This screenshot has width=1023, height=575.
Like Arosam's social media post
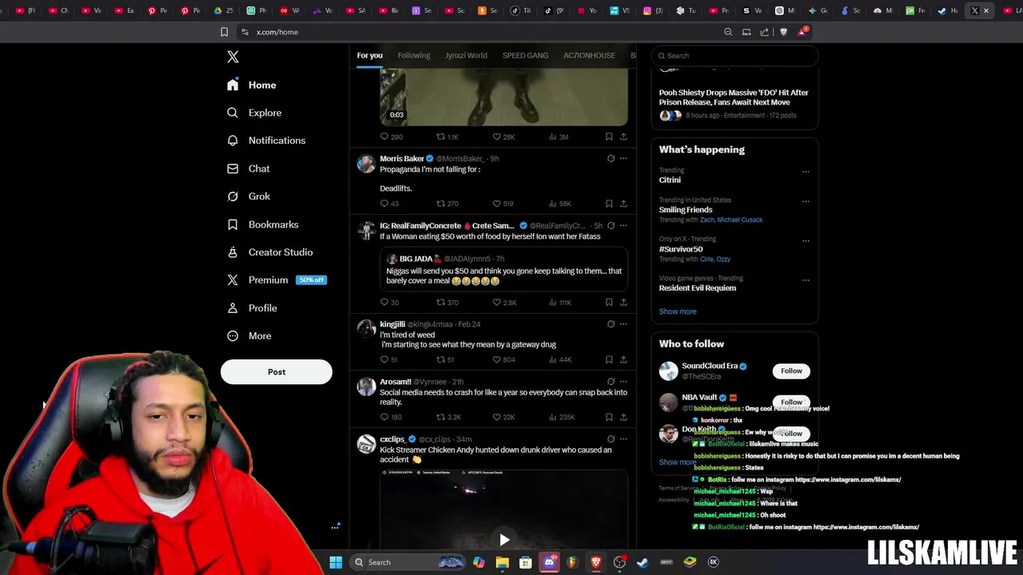coord(504,417)
